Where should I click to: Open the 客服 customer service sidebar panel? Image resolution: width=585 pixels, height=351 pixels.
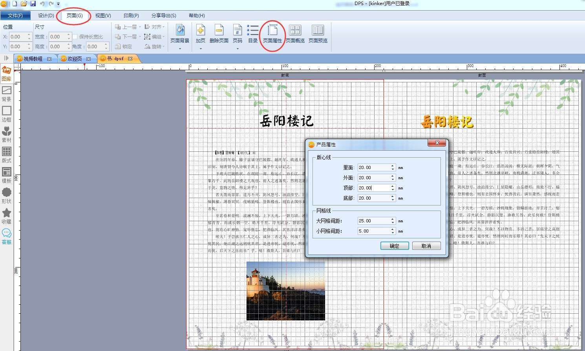click(x=7, y=237)
